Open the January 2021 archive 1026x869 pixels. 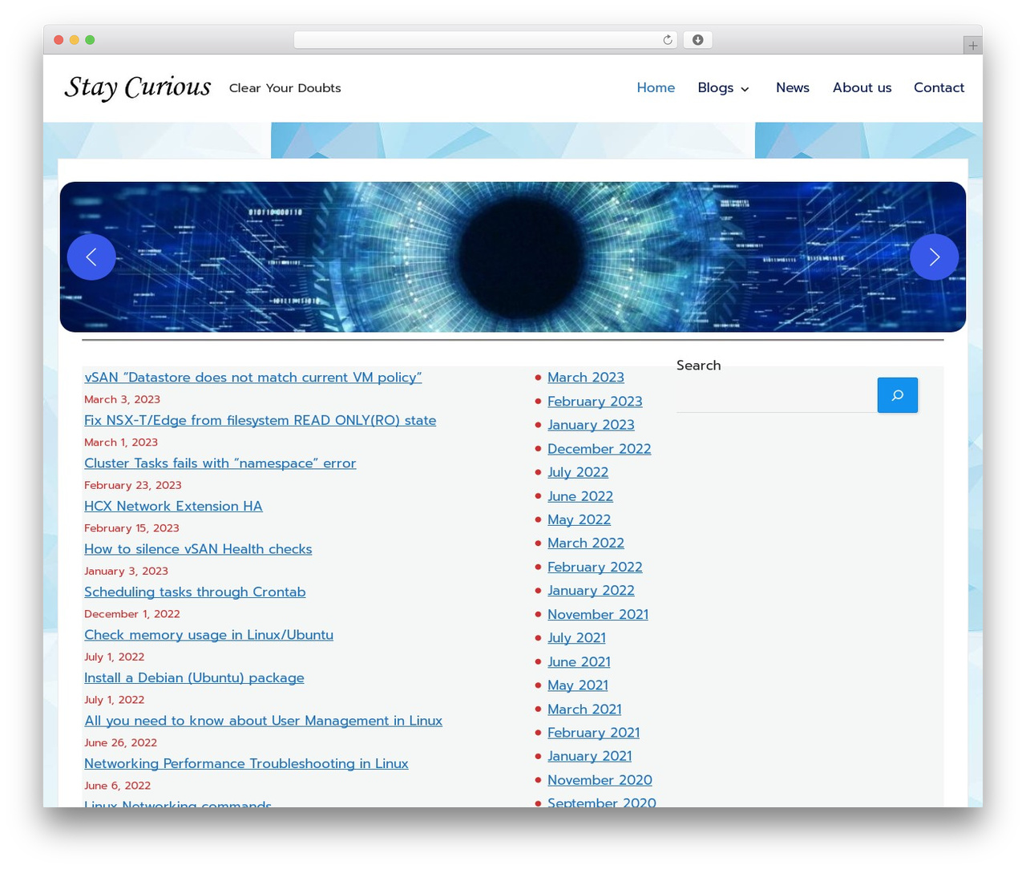(x=589, y=756)
